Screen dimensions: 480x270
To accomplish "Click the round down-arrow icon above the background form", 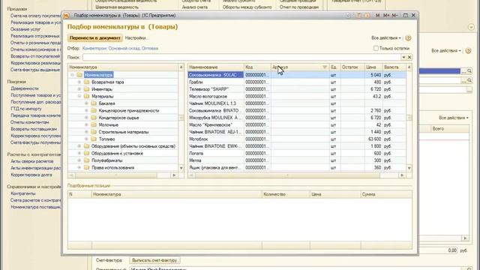I will point(471,27).
